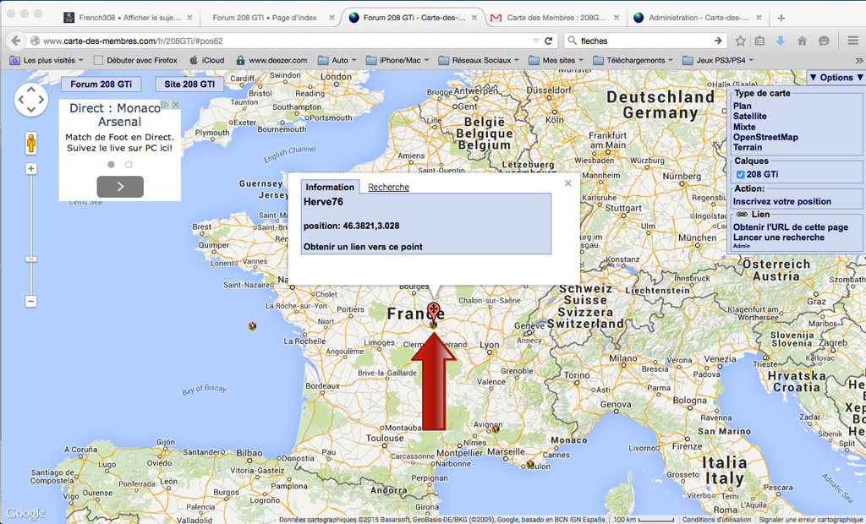This screenshot has width=866, height=524.
Task: Open the Jeux PS3/PS4 bookmarks folder
Action: [x=718, y=60]
